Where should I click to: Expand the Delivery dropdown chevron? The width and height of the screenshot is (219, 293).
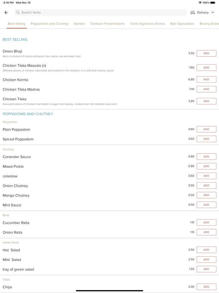(213, 13)
